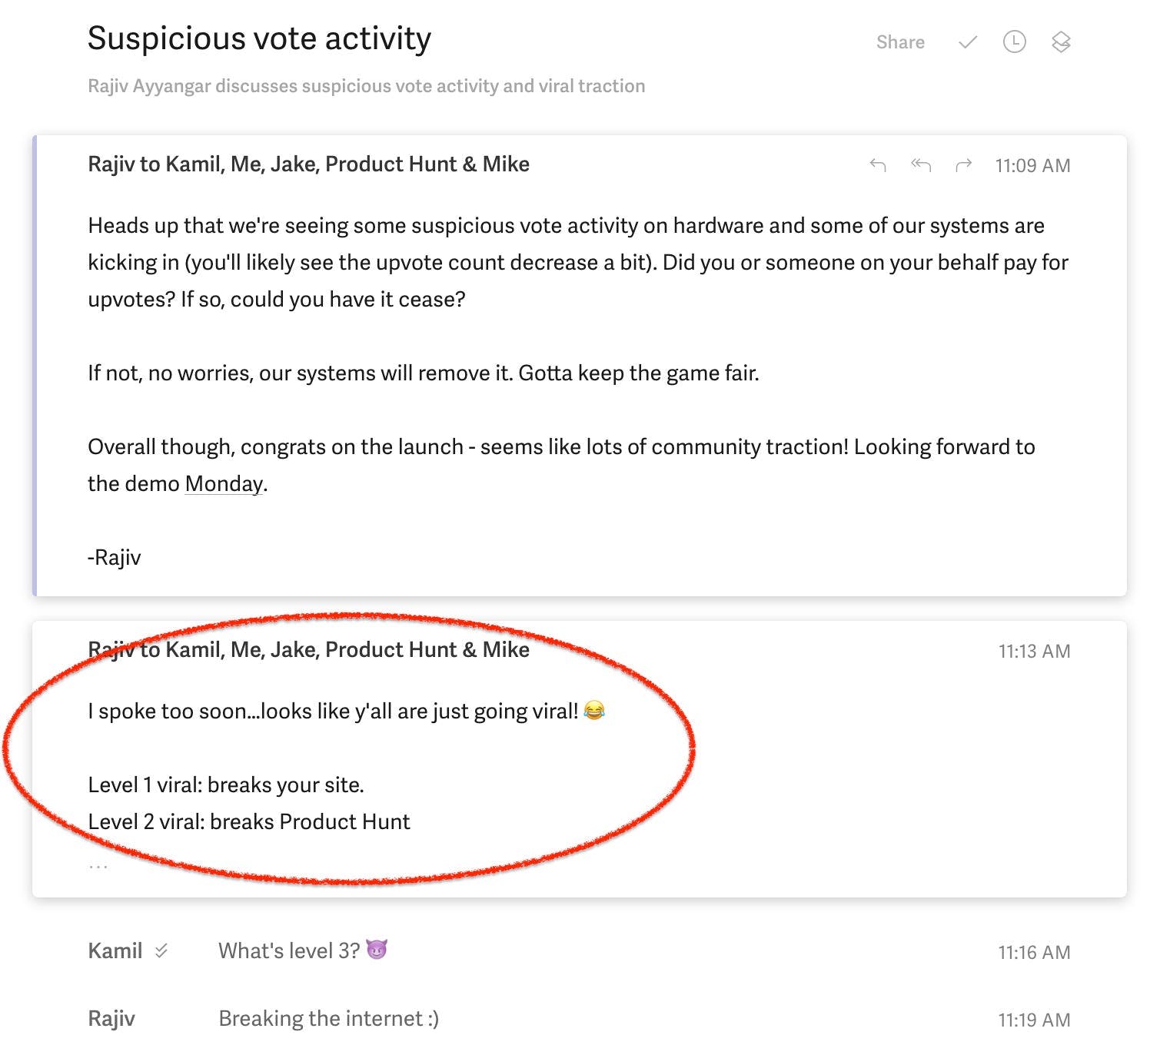Click the 11:13 AM timestamp
This screenshot has width=1170, height=1045.
click(x=1034, y=651)
